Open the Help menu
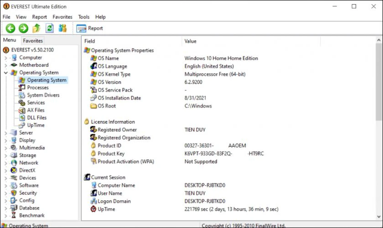The image size is (383, 228). pyautogui.click(x=100, y=17)
